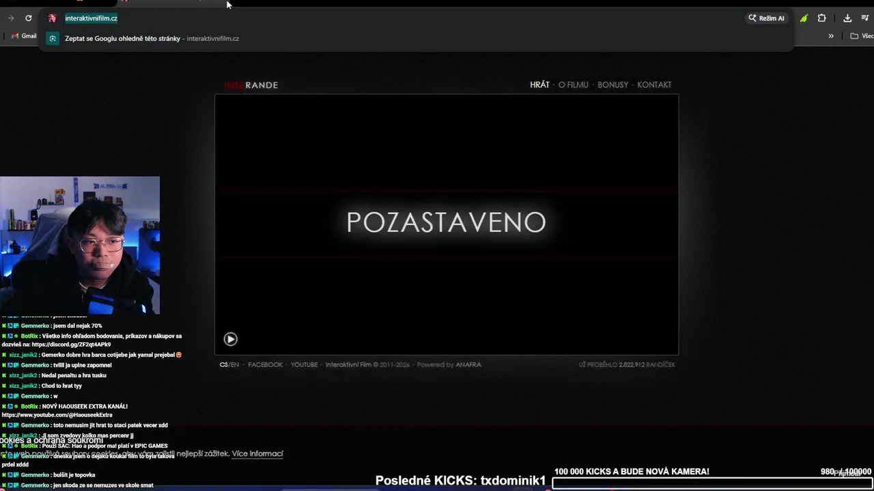The image size is (874, 491).
Task: Click the '100 000 KICKS A BUDE NOVÁ KAMERA!' goal text
Action: 632,471
